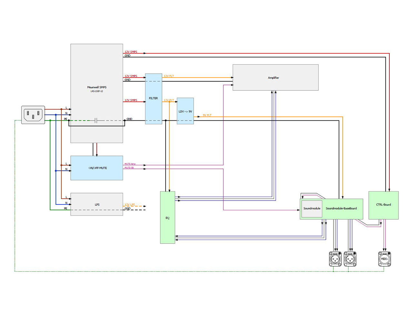Click the 12V FLT label beside the LDO block
Image resolution: width=413 pixels, height=310 pixels.
point(169,100)
